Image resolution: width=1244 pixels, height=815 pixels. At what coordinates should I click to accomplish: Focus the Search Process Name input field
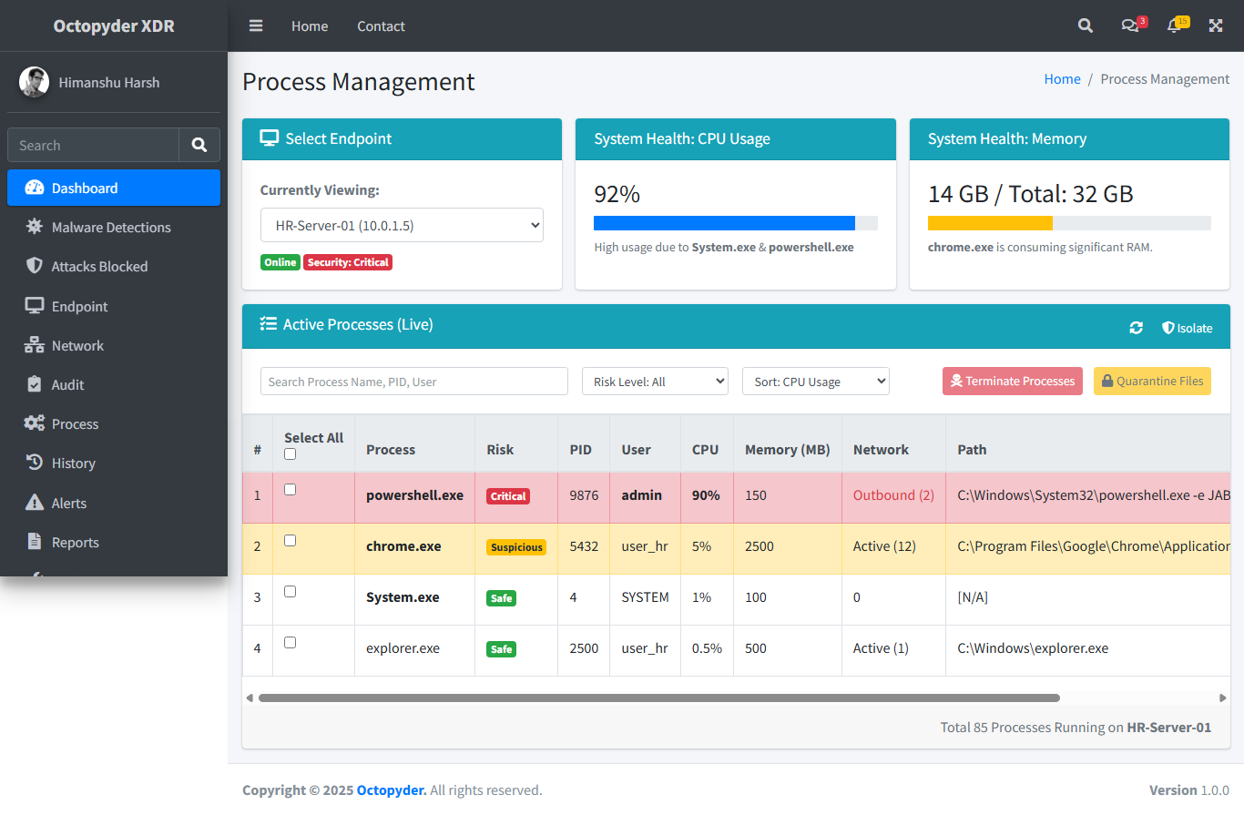413,382
